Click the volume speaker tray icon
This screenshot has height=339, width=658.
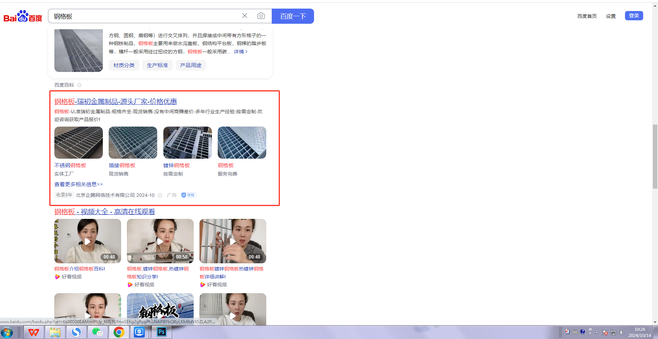click(x=622, y=332)
